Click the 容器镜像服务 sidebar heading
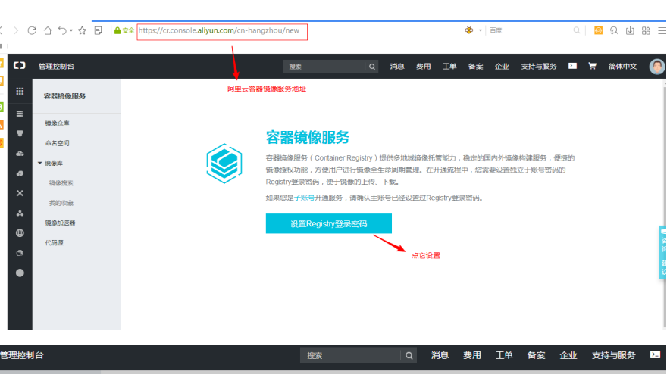Image resolution: width=667 pixels, height=374 pixels. (64, 96)
